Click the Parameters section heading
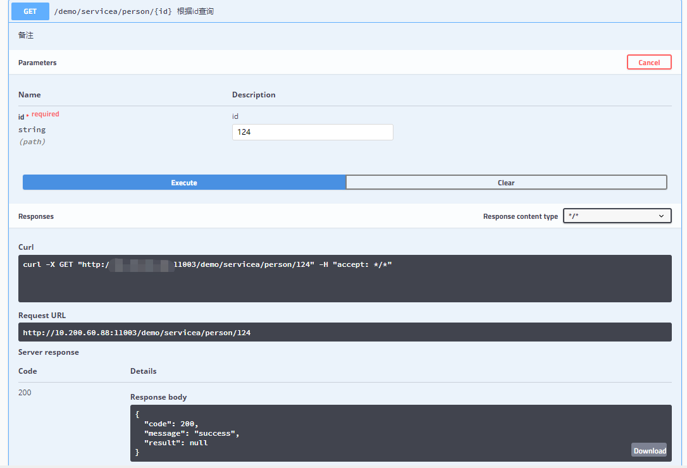This screenshot has height=468, width=687. coord(37,63)
